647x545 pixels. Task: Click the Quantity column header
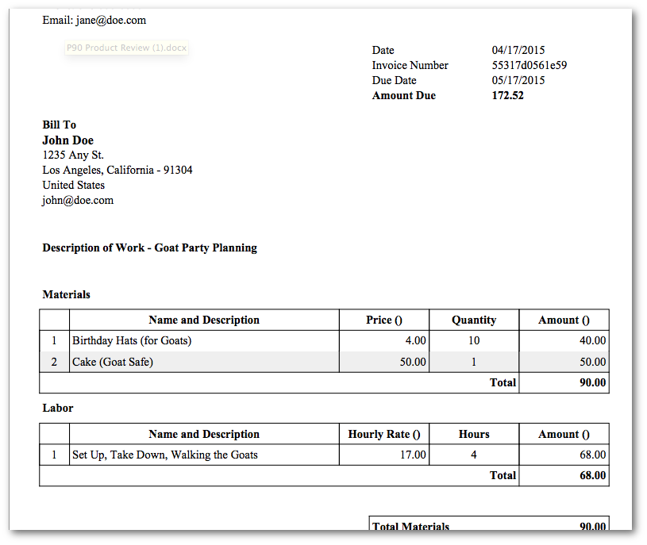473,320
